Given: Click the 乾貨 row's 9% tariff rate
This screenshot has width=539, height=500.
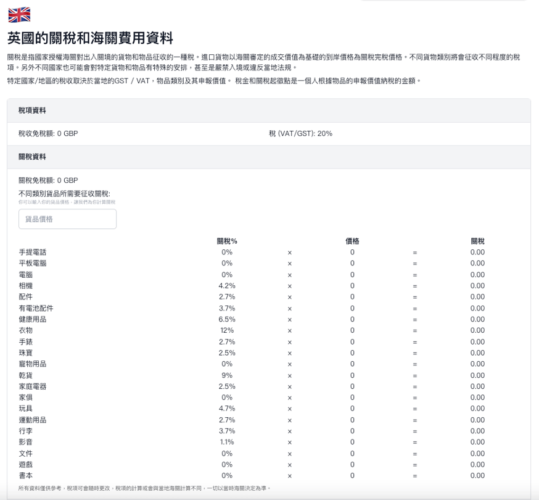Looking at the screenshot, I should (x=227, y=375).
